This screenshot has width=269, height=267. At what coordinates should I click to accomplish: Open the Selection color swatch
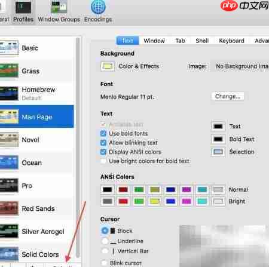(x=218, y=152)
